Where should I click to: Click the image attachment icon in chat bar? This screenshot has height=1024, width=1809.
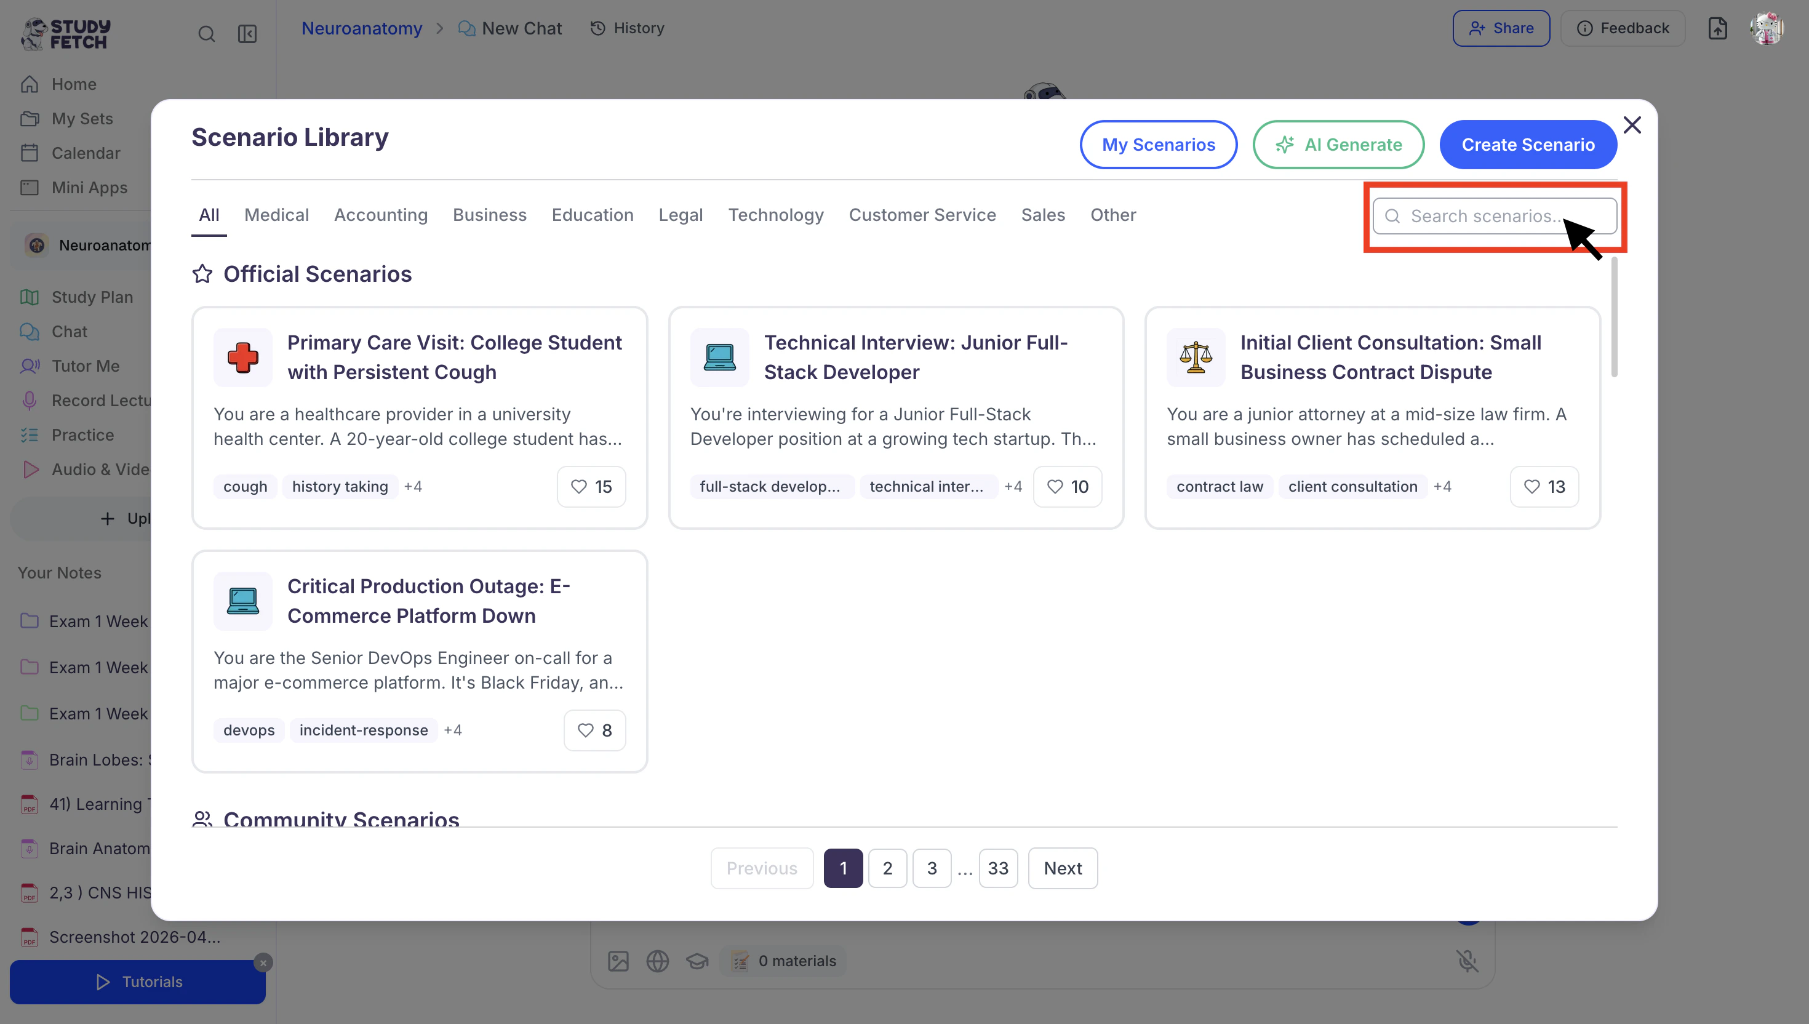tap(618, 961)
